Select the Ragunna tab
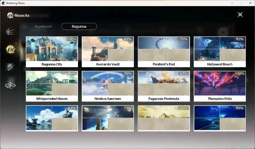The width and height of the screenshot is (255, 149). 79,26
